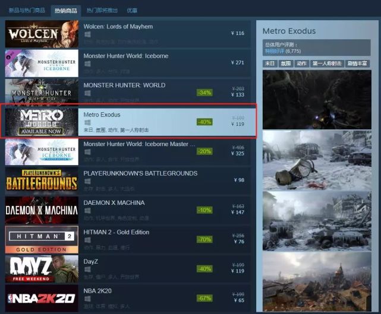Click the Windows icon under NBA 2K20
381x314 pixels.
(87, 299)
